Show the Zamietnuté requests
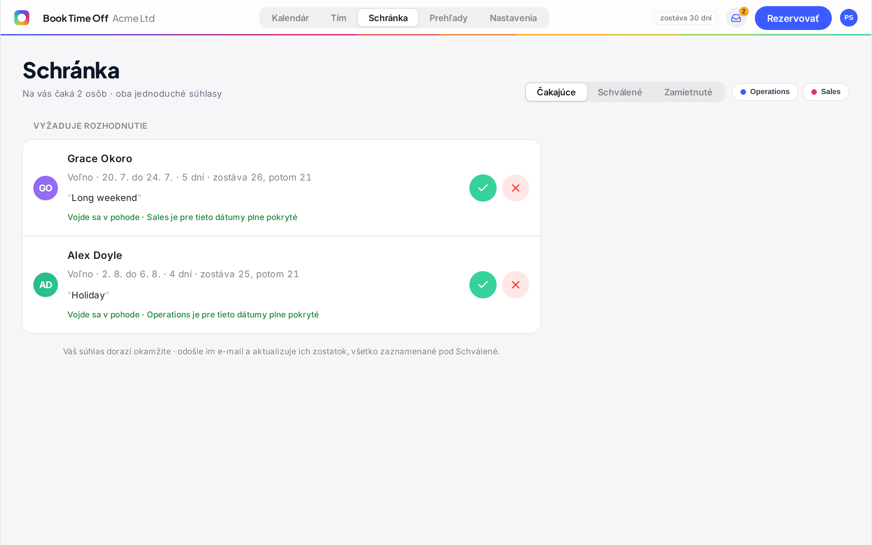This screenshot has width=872, height=545. [x=688, y=92]
